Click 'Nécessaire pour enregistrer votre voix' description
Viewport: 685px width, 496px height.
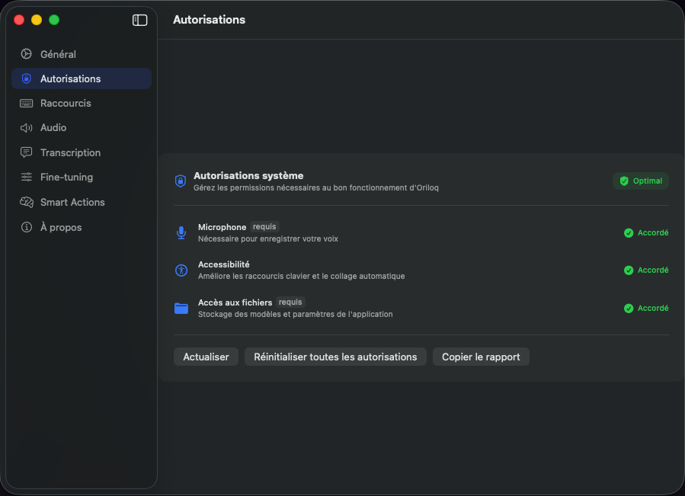point(267,239)
